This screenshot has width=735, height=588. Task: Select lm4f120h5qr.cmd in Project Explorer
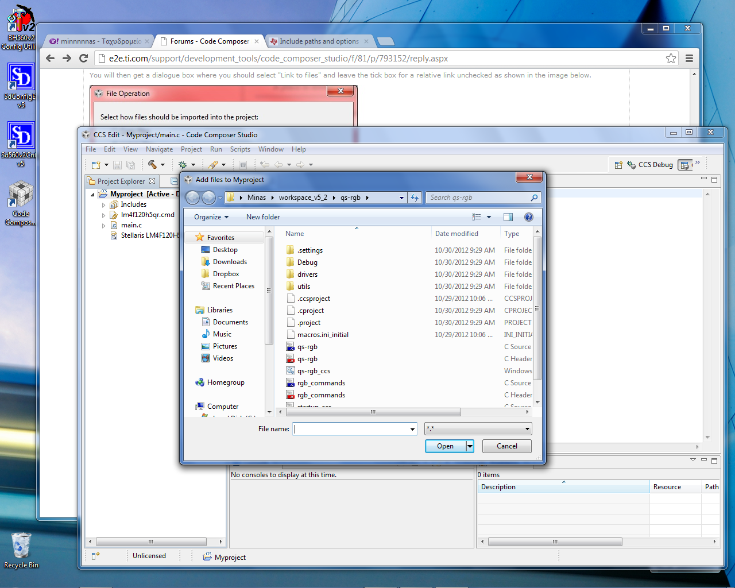148,215
